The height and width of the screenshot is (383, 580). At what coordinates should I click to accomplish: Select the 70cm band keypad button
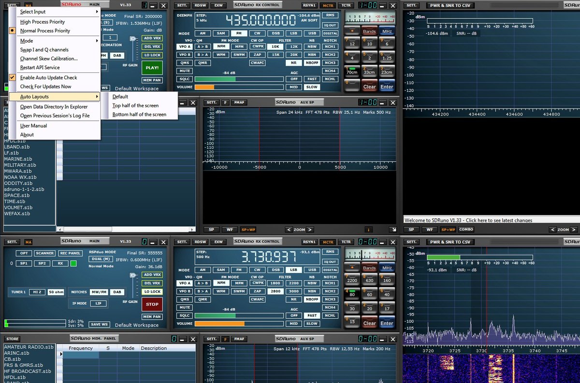point(351,71)
